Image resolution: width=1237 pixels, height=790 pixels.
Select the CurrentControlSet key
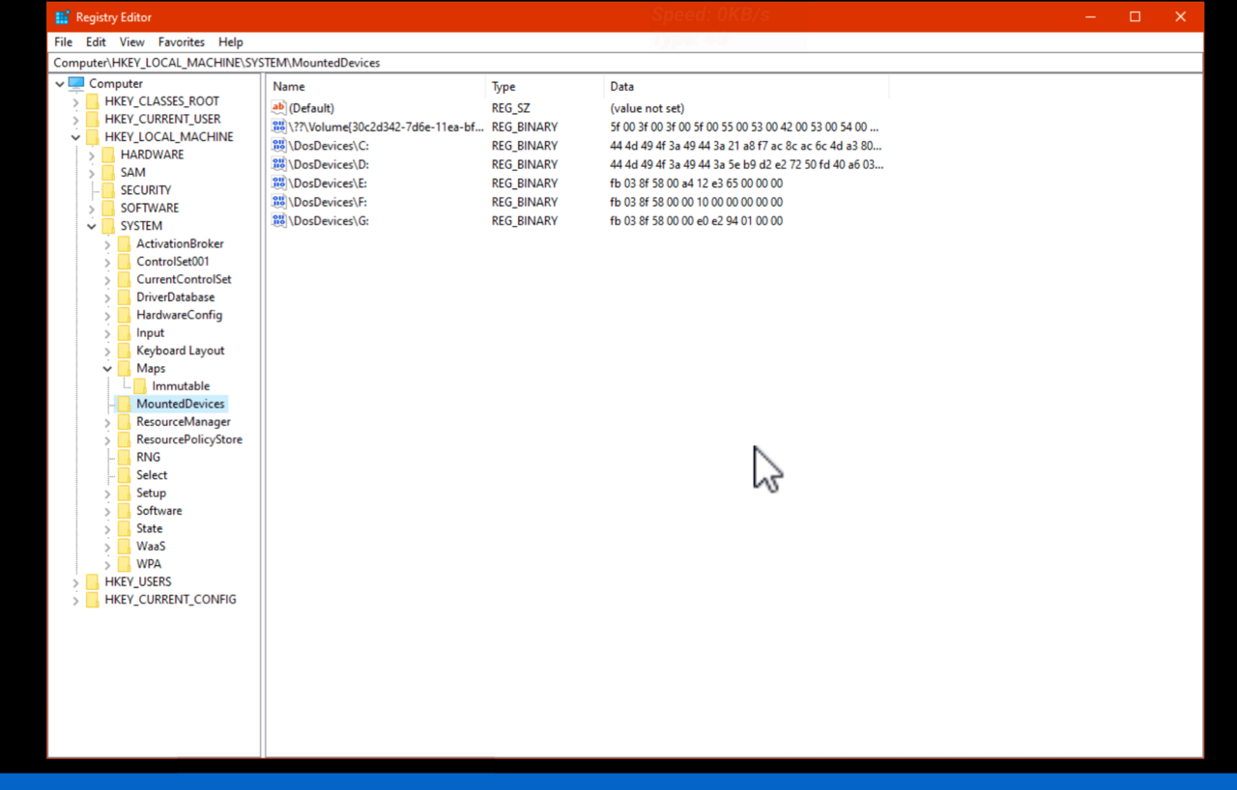coord(184,280)
